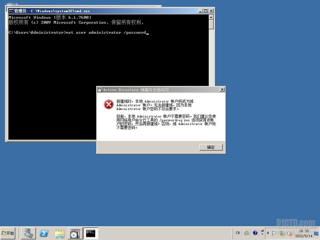Click the cmd scrollbar up arrow
The width and height of the screenshot is (320, 240).
click(211, 17)
